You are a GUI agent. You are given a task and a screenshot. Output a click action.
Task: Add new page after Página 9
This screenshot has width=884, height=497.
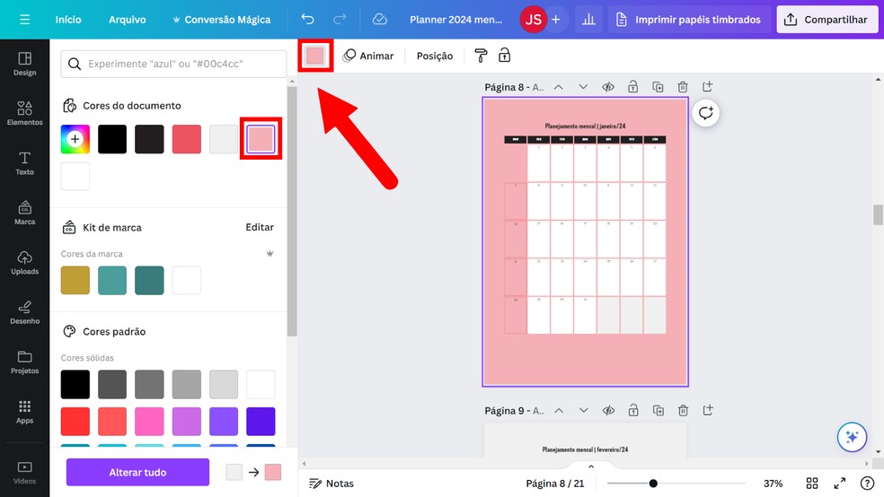coord(708,410)
